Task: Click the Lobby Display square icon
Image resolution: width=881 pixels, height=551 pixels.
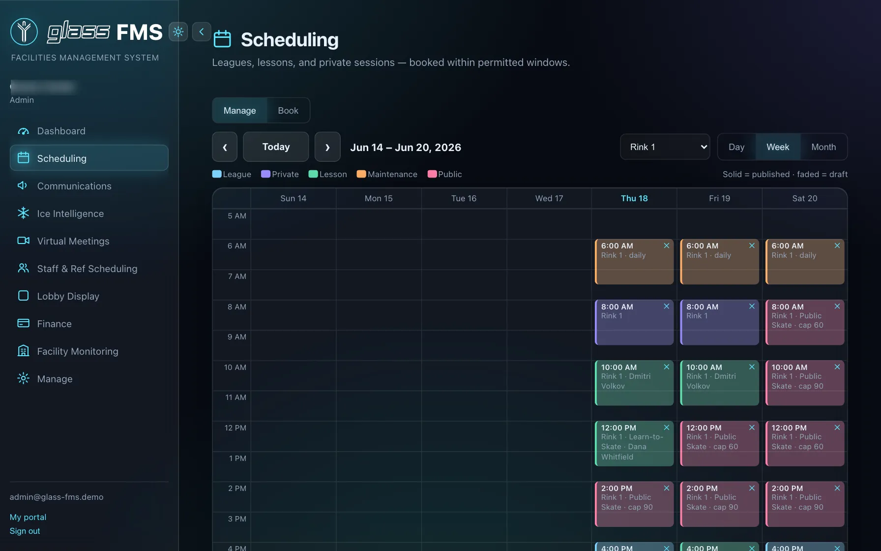Action: click(23, 296)
